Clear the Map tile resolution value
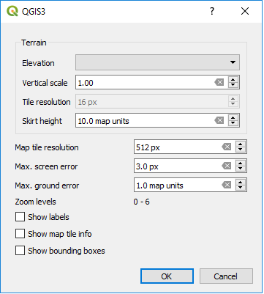The image size is (264, 294). pyautogui.click(x=227, y=147)
